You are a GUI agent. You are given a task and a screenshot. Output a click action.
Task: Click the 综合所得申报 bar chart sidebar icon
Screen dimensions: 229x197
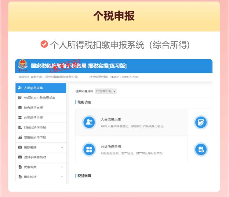[20, 108]
